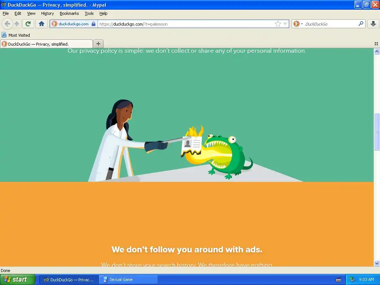This screenshot has width=380, height=285.
Task: Open the History menu
Action: pos(47,13)
